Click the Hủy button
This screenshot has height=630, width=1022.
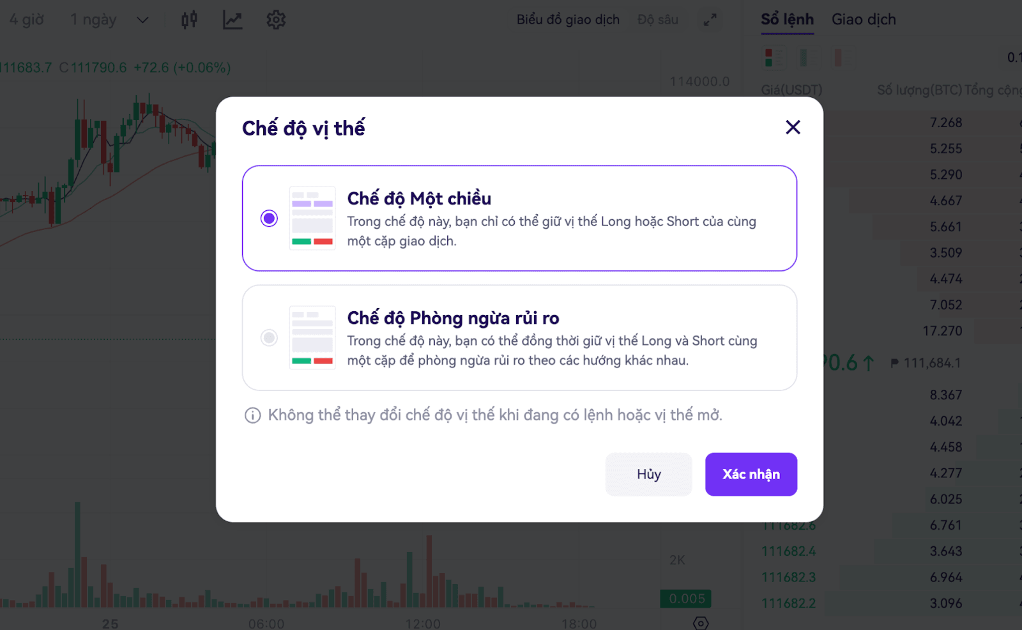648,474
